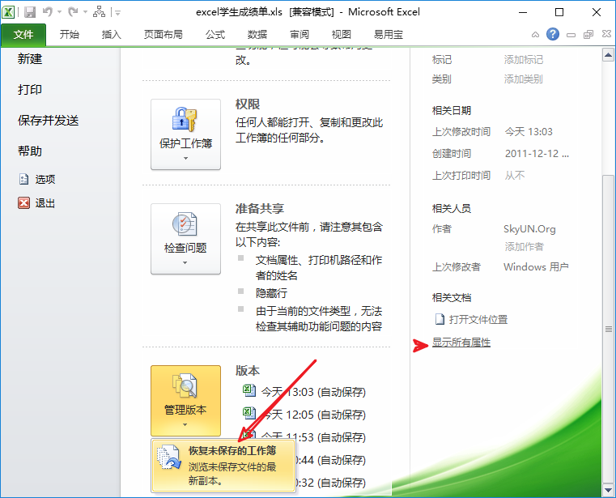Open the 文件 tab
Screen dimensions: 616x498
pyautogui.click(x=23, y=35)
